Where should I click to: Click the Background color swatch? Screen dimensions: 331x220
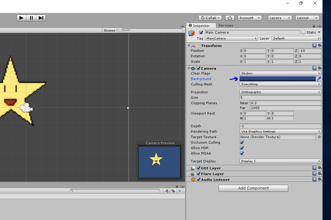[x=278, y=79]
